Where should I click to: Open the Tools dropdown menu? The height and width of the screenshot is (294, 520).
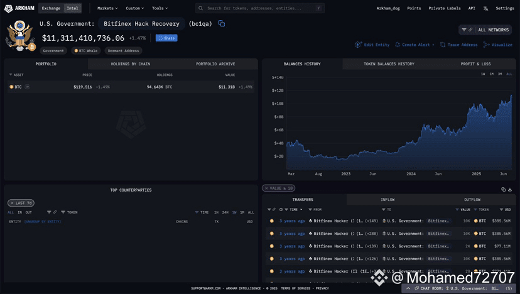click(x=160, y=8)
